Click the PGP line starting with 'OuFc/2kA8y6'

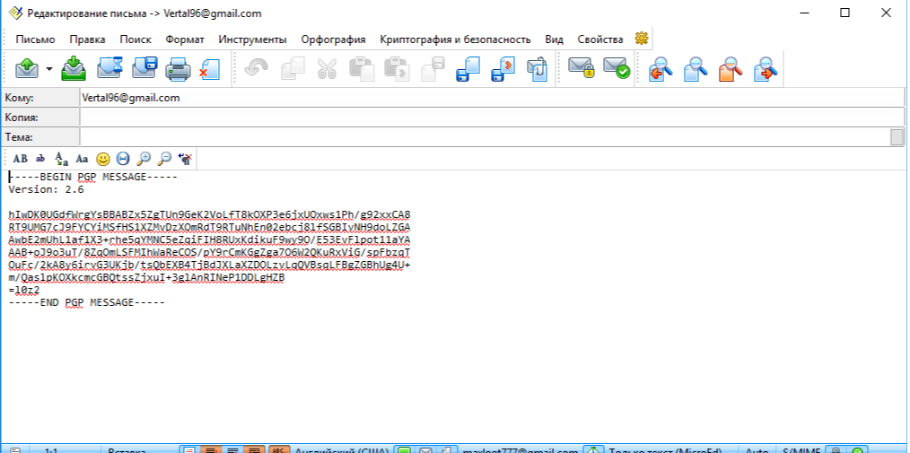tap(209, 265)
